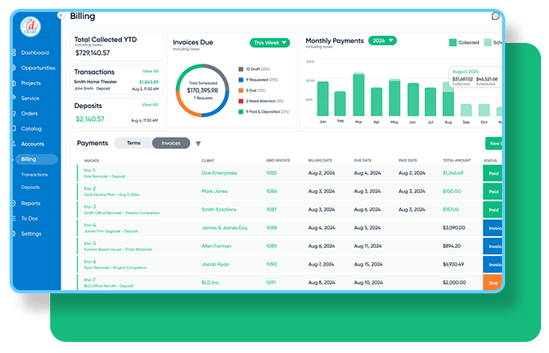This screenshot has width=549, height=353.
Task: Expand the 2024 year dropdown
Action: (x=382, y=41)
